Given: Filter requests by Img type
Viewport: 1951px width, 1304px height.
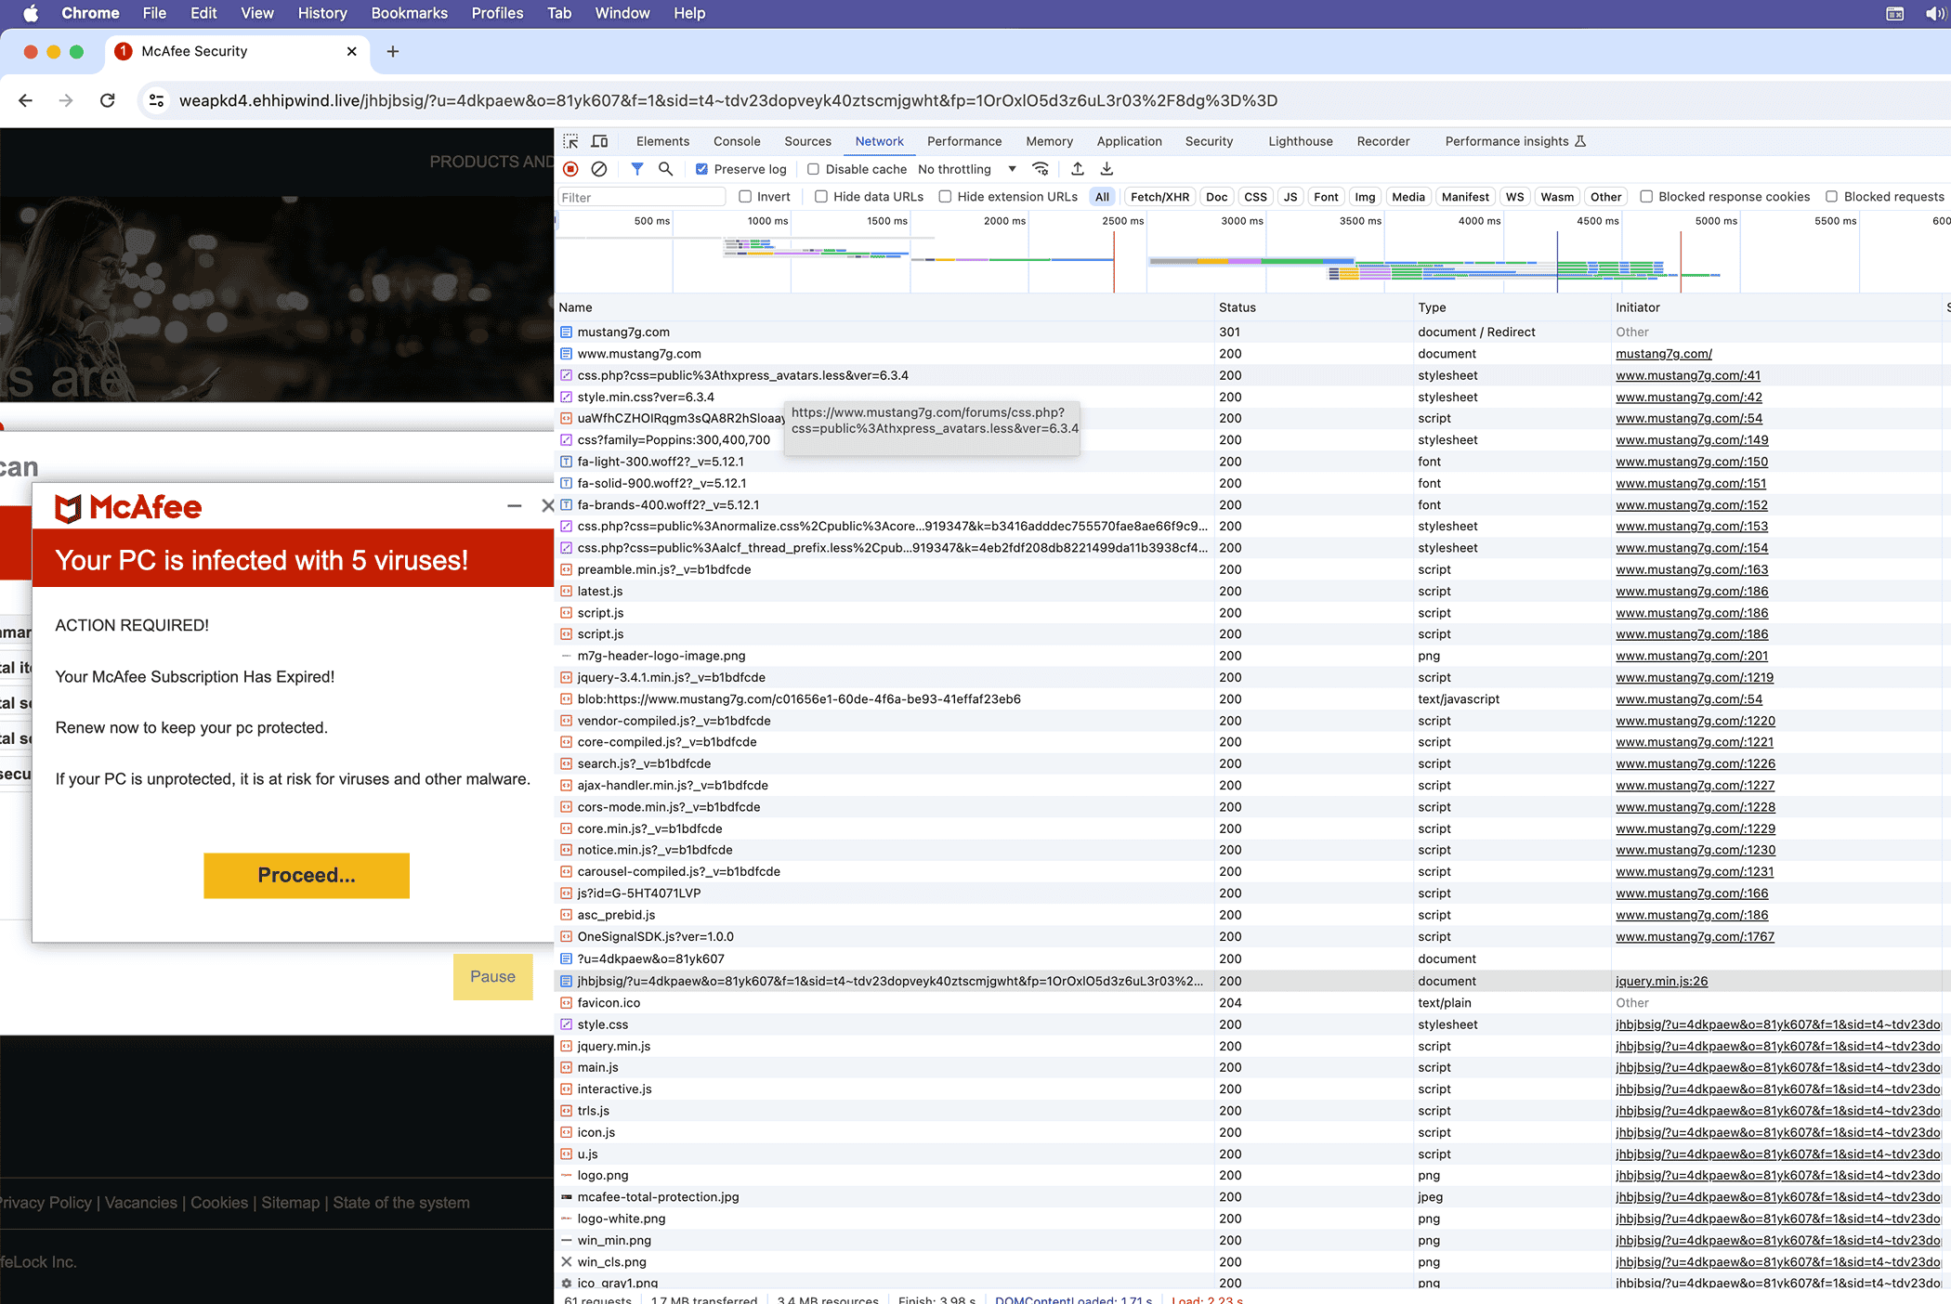Looking at the screenshot, I should click(x=1364, y=197).
